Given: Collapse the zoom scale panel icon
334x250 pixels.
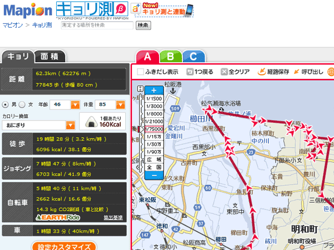Looking at the screenshot, I should [140, 88].
